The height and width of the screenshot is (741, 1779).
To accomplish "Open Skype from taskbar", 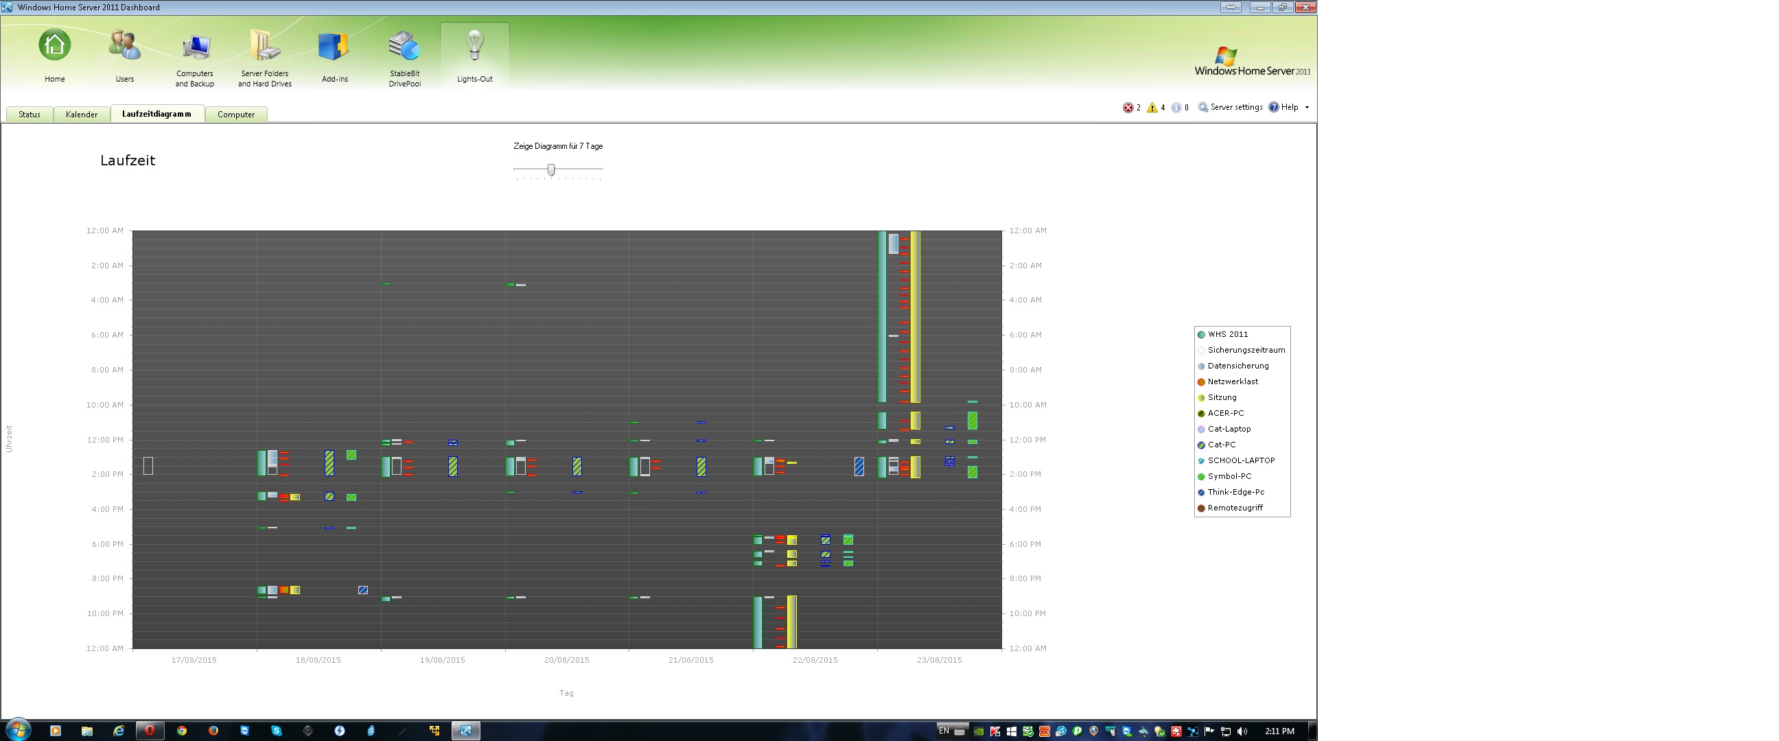I will tap(277, 731).
